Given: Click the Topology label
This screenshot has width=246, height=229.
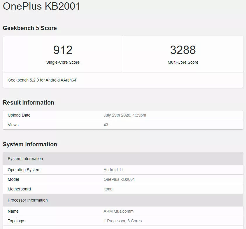Looking at the screenshot, I should click(x=16, y=221).
